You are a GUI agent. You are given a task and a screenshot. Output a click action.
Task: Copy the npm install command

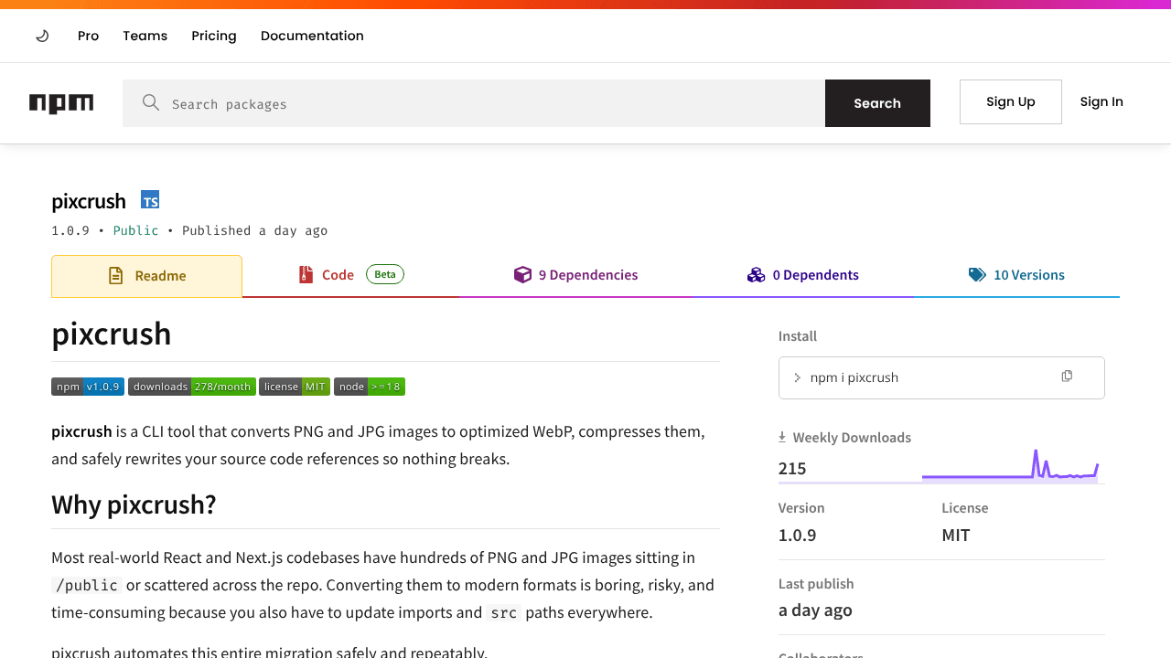(x=1067, y=377)
